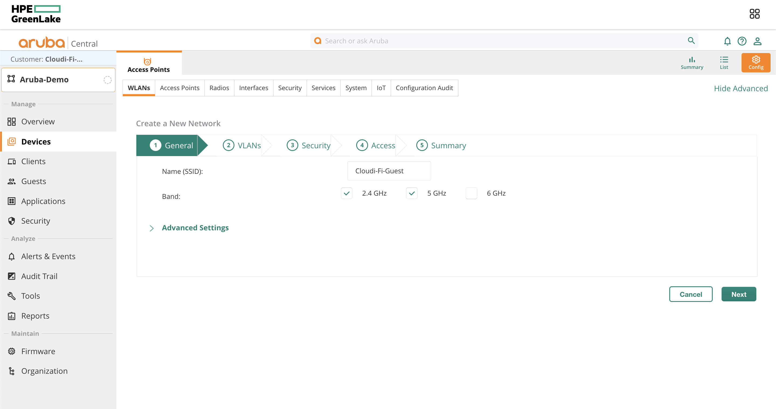Switch to the Access Points tab
Image resolution: width=776 pixels, height=409 pixels.
click(180, 88)
